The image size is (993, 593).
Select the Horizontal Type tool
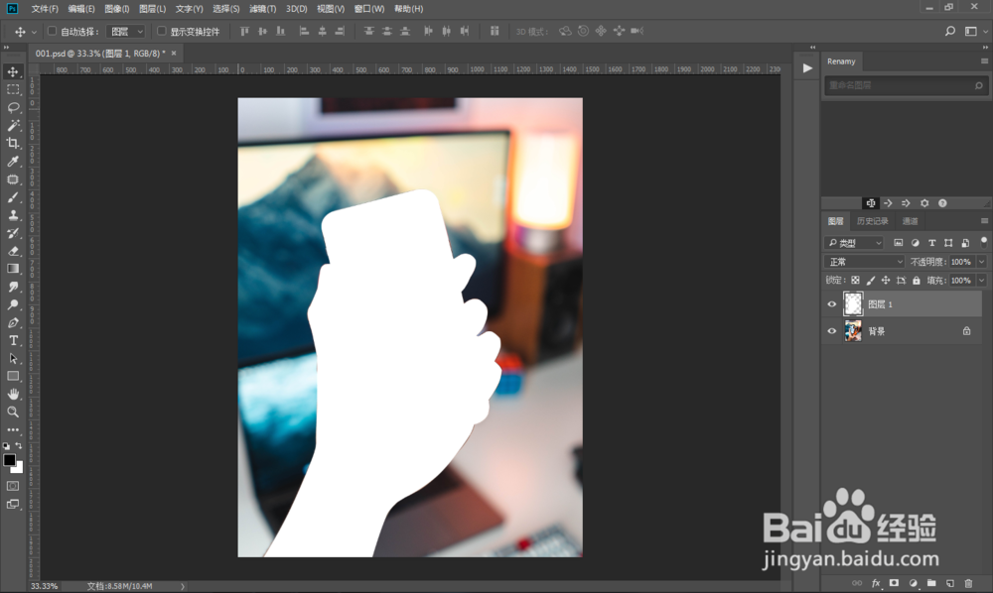[x=13, y=340]
